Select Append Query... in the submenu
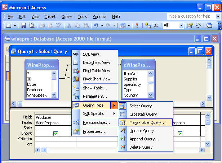Screen dimensions: 222x163 pos(146,139)
